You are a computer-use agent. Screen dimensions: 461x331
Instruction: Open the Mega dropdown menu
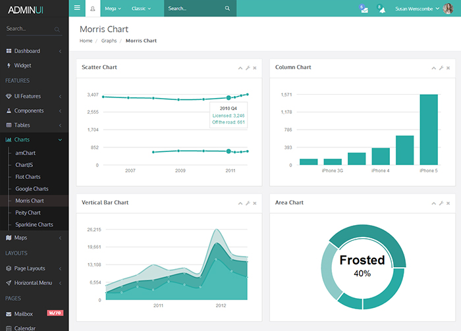tap(113, 9)
